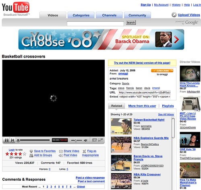Click the rewind-to-start player button
This screenshot has width=201, height=190.
12,140
